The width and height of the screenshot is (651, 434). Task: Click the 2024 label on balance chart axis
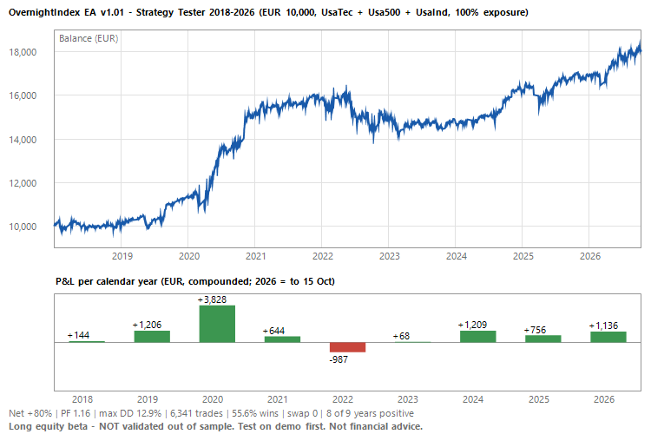tap(457, 256)
